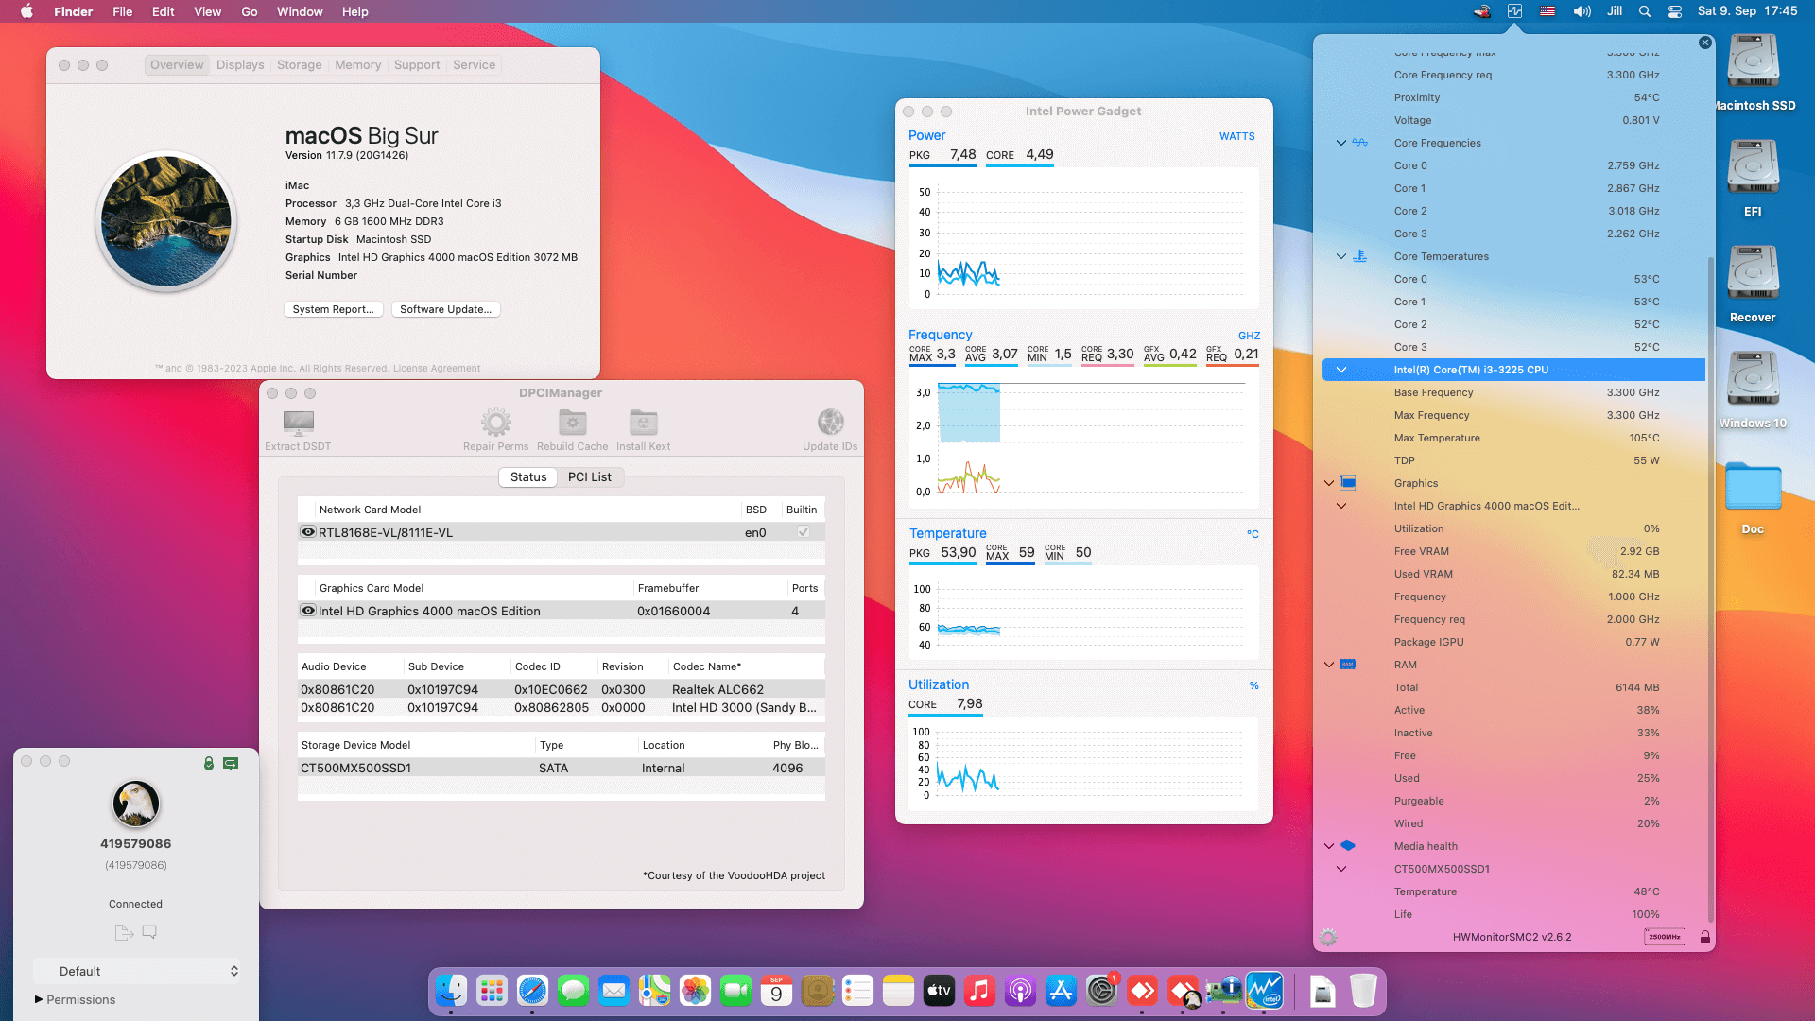
Task: Collapse the Core Frequencies group
Action: tap(1340, 143)
